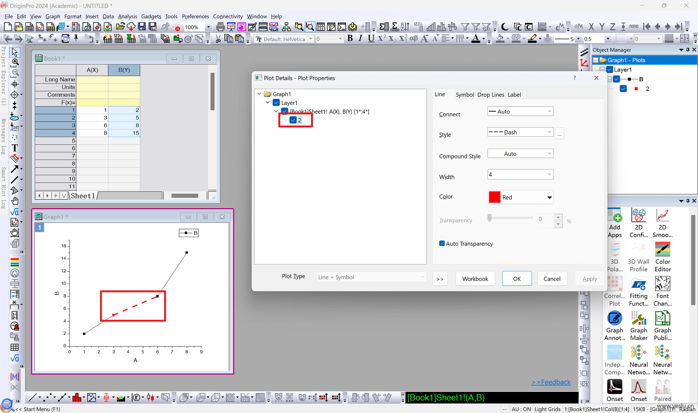Open the line Width dropdown
The image size is (698, 413).
(520, 175)
